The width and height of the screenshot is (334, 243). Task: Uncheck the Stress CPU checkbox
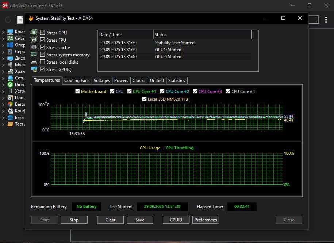[x=43, y=33]
